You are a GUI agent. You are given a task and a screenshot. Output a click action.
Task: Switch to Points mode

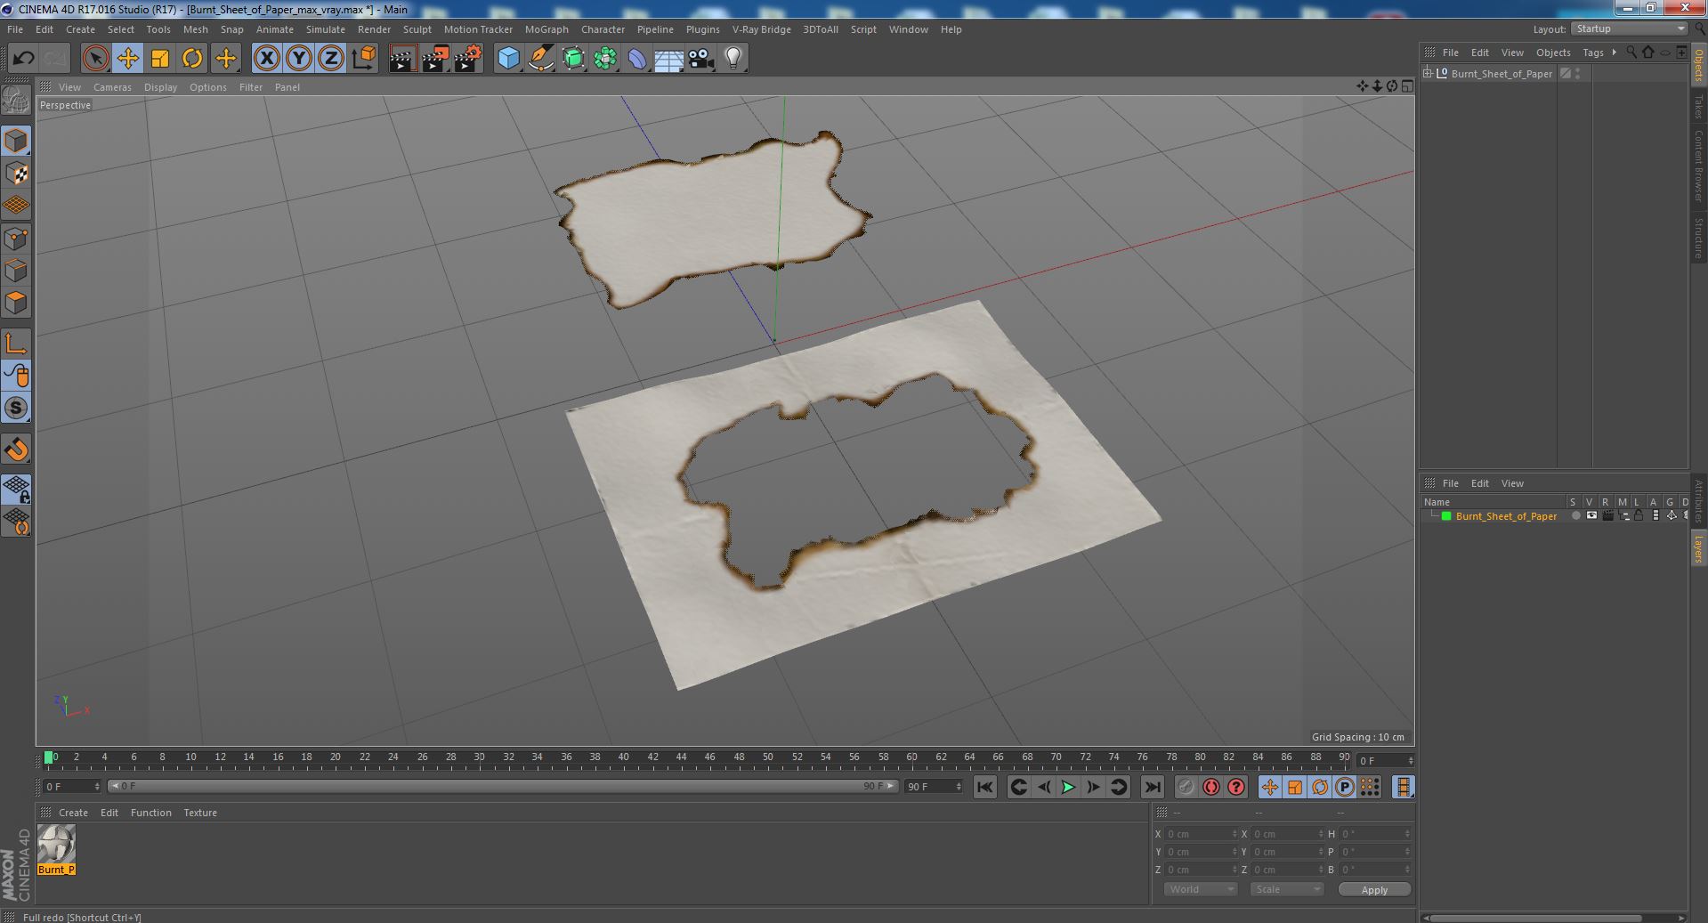coord(16,238)
